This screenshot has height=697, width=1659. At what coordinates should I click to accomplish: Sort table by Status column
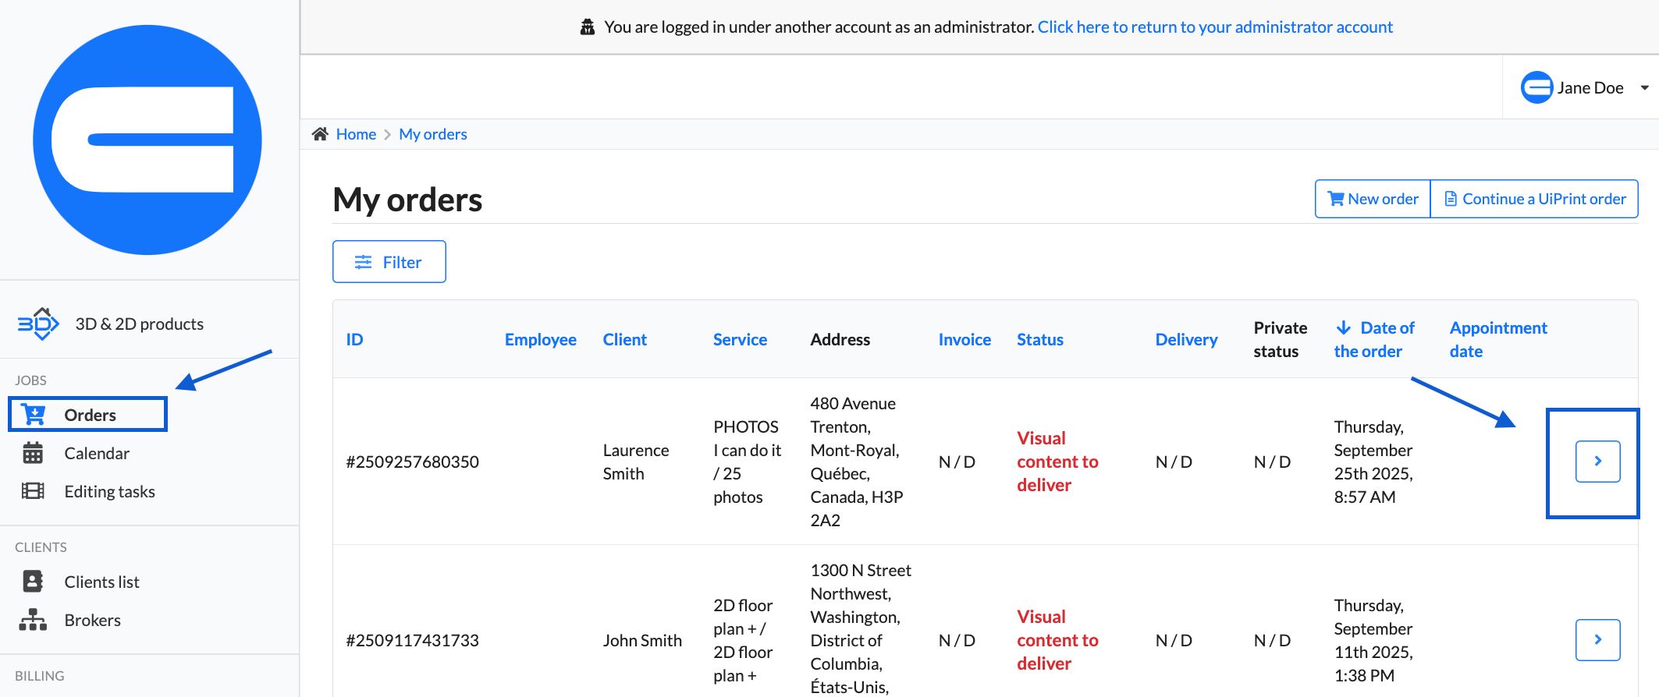[1039, 339]
